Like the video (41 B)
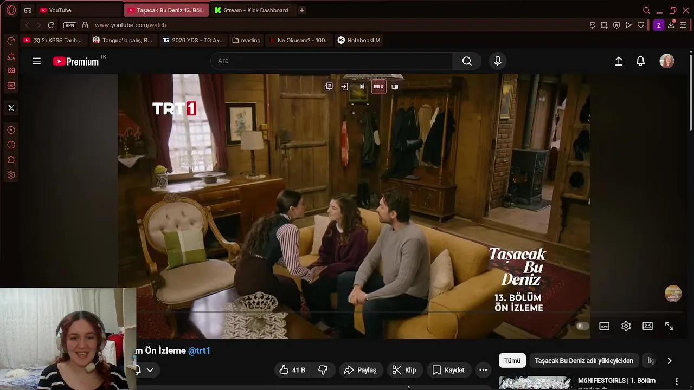The width and height of the screenshot is (694, 390). [x=292, y=370]
